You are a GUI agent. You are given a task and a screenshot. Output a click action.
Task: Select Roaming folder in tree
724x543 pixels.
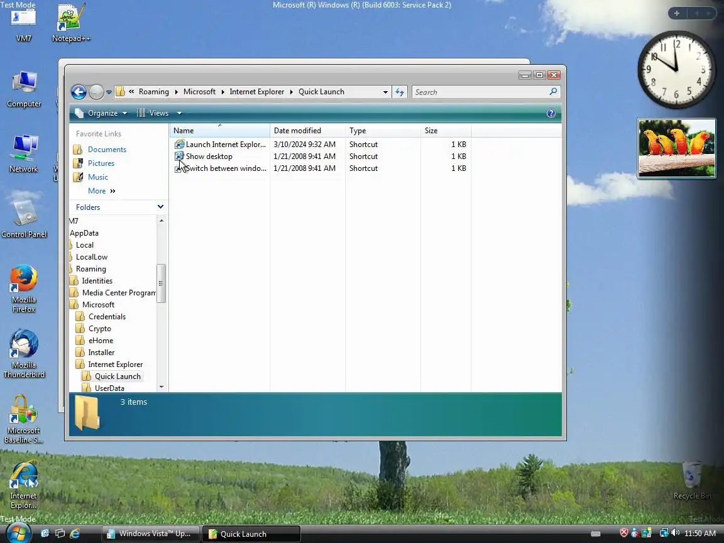(90, 269)
